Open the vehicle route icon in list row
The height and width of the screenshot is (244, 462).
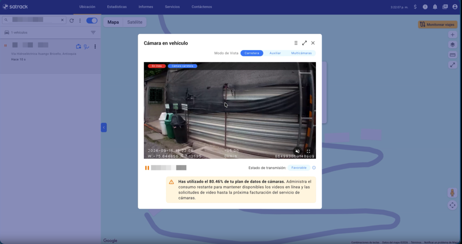pos(86,46)
